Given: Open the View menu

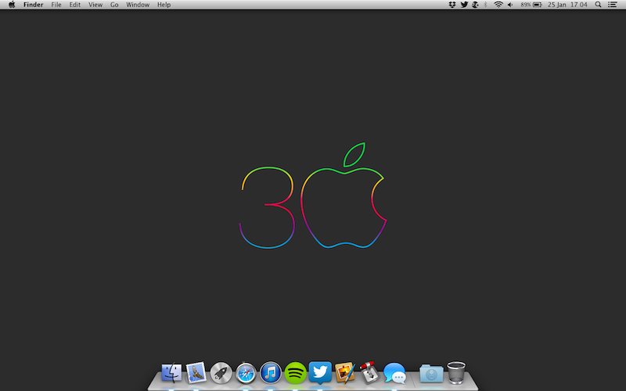Looking at the screenshot, I should [x=95, y=5].
